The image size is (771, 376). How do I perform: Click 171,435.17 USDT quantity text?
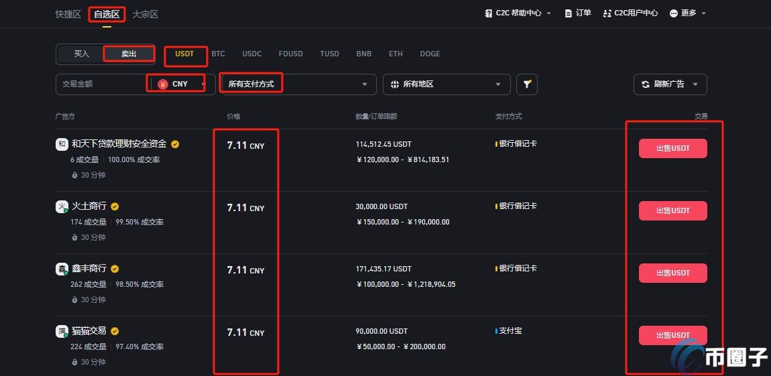coord(383,269)
